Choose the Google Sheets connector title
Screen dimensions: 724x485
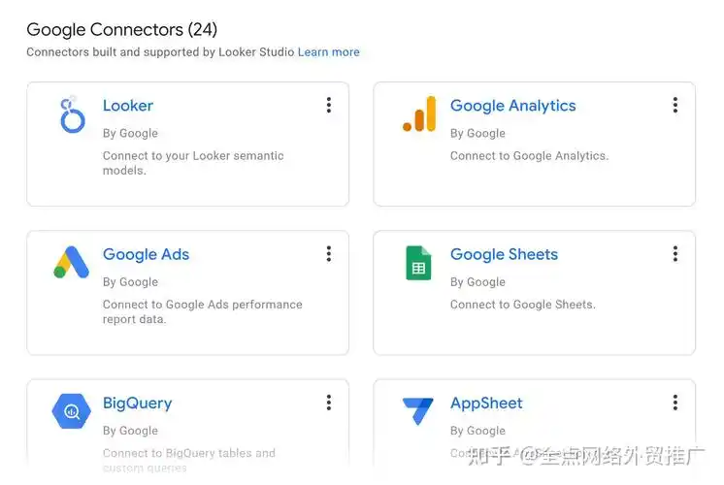(x=504, y=254)
